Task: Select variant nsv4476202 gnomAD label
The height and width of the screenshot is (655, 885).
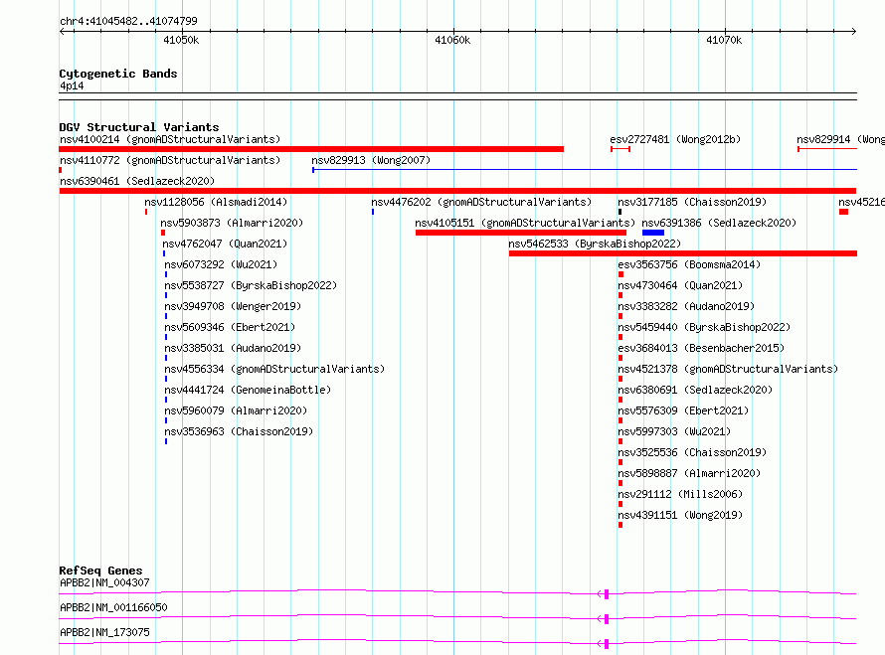Action: tap(481, 202)
